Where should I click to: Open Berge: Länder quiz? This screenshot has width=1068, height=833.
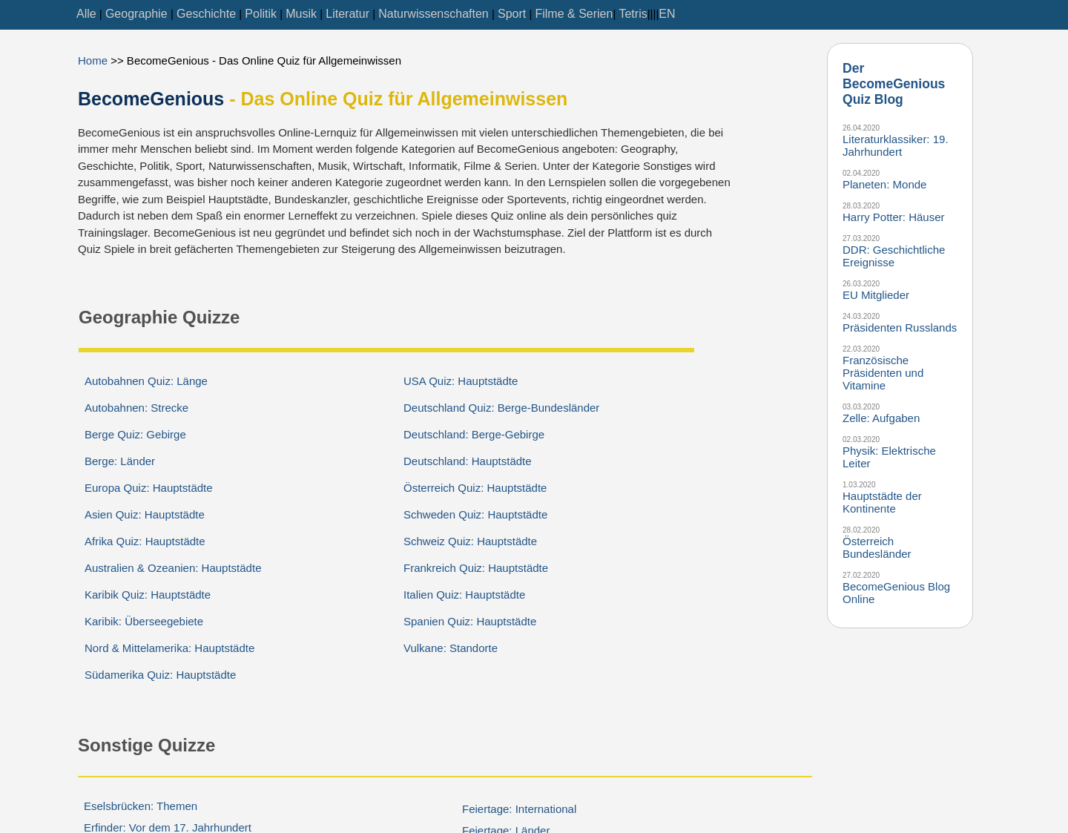[x=119, y=461]
